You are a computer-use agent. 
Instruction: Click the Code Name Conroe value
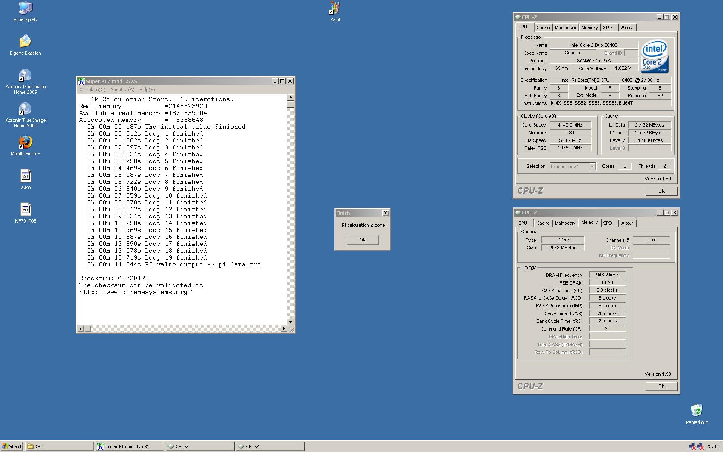coord(572,53)
